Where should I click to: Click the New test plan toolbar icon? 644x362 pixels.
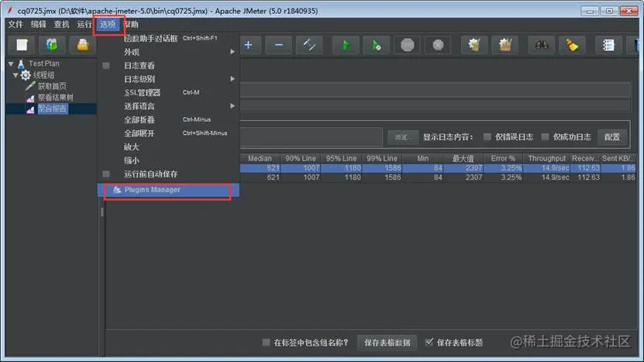(x=22, y=44)
